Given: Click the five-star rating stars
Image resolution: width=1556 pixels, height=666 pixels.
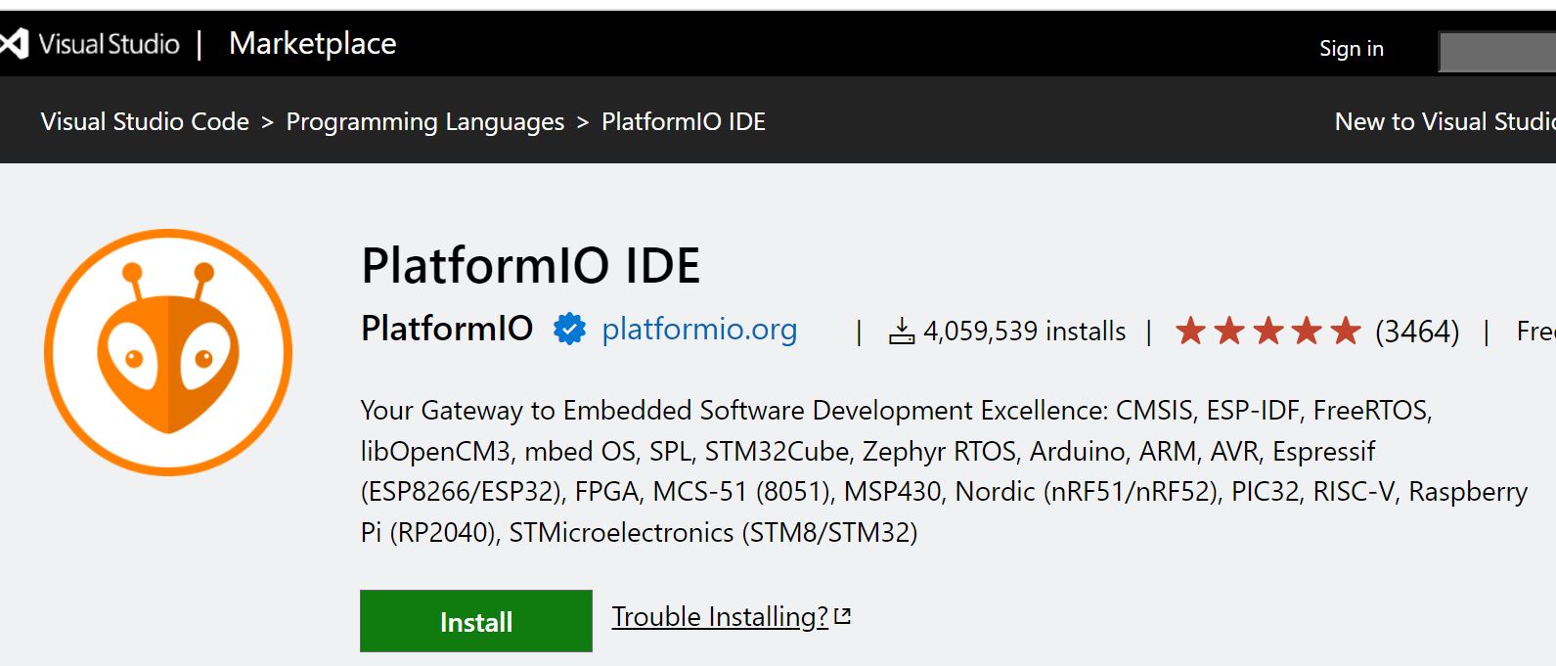Looking at the screenshot, I should pos(1267,331).
